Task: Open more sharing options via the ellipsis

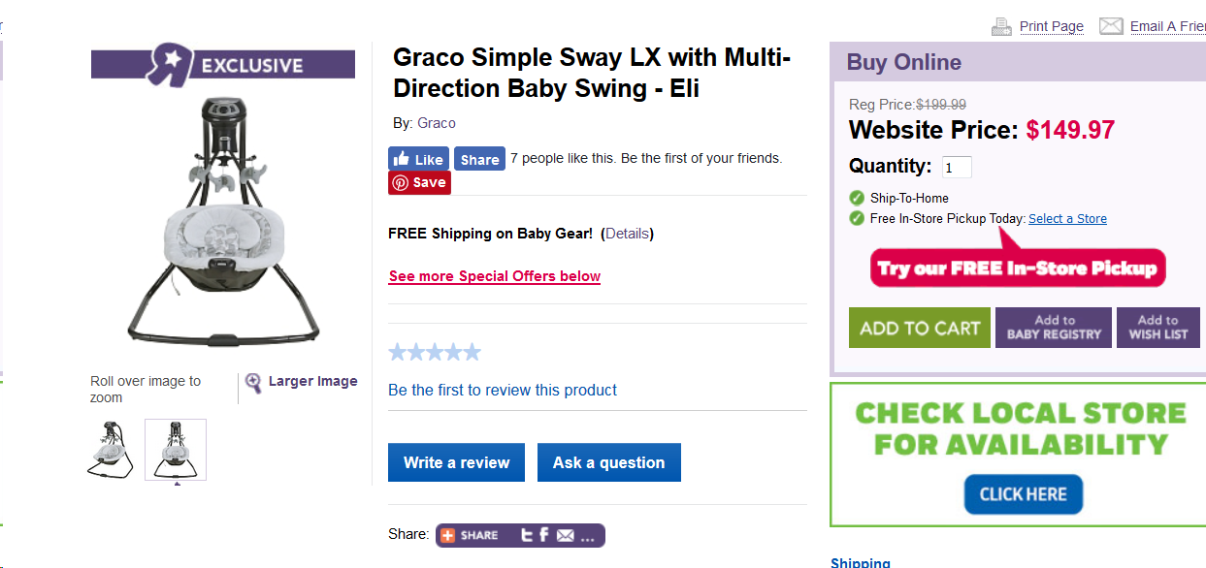Action: coord(588,536)
